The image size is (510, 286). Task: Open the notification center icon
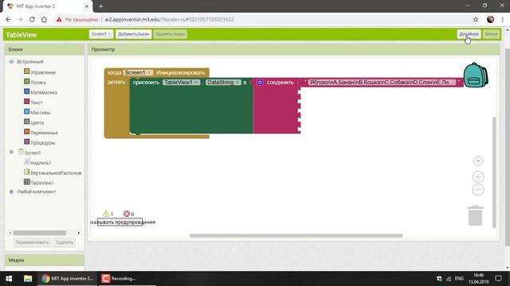498,279
